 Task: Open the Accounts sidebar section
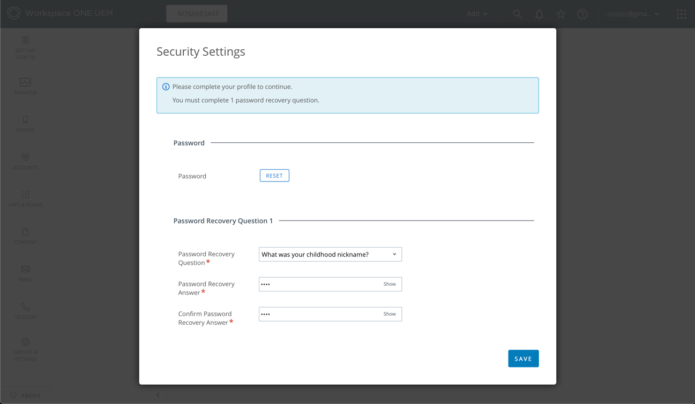point(25,161)
